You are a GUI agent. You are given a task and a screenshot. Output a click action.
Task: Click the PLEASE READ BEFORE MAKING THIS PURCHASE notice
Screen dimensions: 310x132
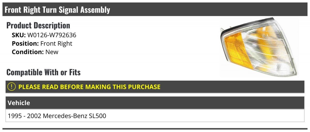[x=89, y=87]
